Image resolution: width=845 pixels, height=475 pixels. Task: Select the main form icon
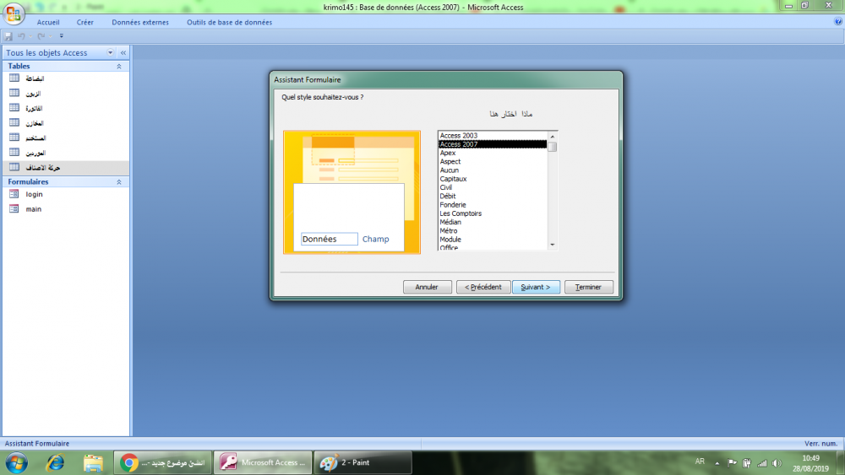pyautogui.click(x=14, y=208)
